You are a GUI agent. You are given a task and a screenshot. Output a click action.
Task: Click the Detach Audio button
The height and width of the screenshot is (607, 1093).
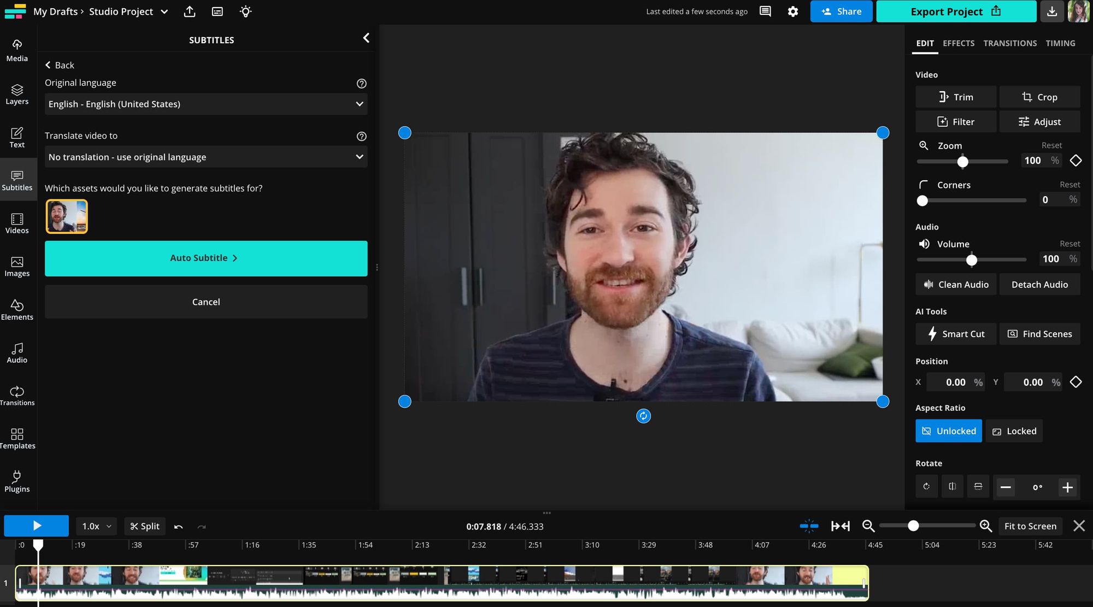pyautogui.click(x=1039, y=284)
